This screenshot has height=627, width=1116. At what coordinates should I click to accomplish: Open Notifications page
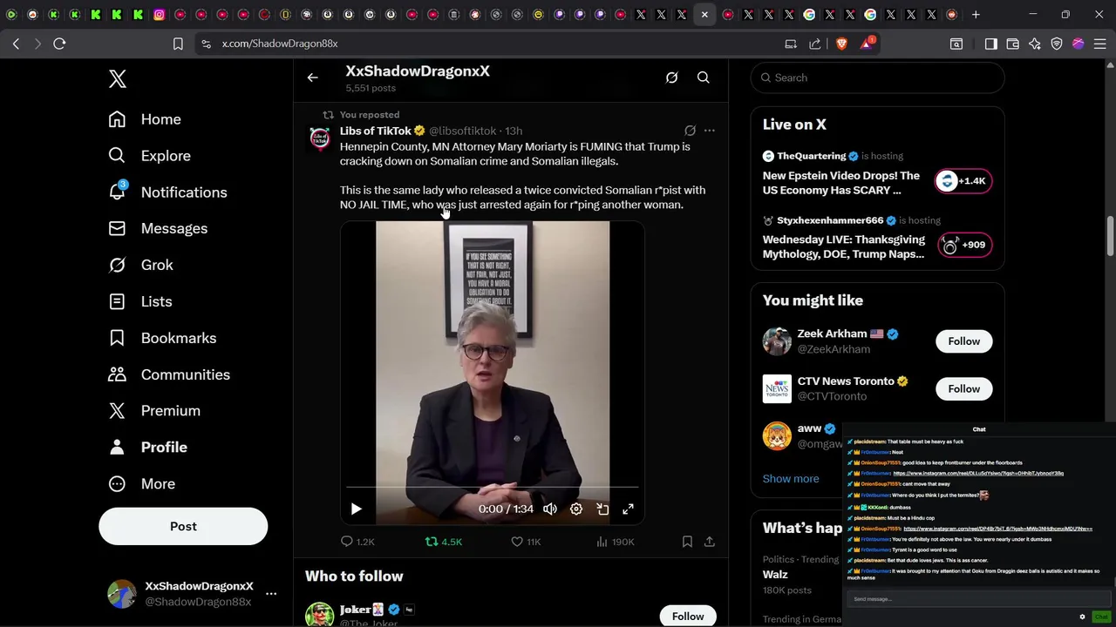tap(167, 192)
